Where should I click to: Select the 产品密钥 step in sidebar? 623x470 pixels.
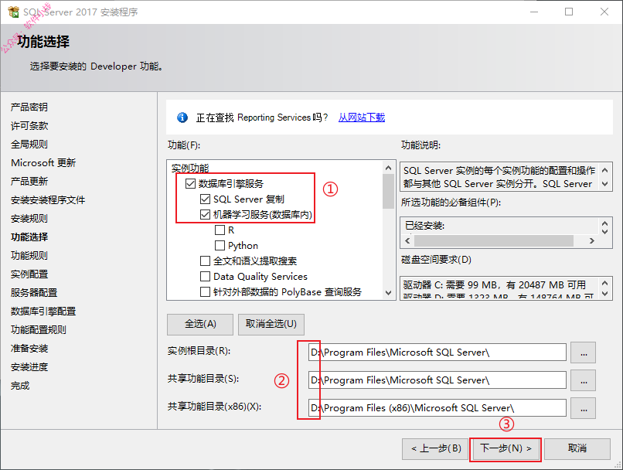(x=29, y=107)
